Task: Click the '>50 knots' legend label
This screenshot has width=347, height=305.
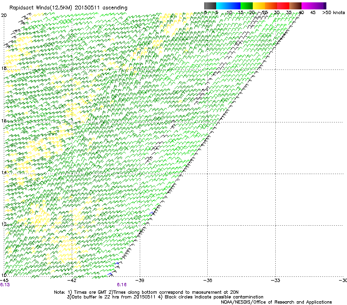Action: pos(333,13)
